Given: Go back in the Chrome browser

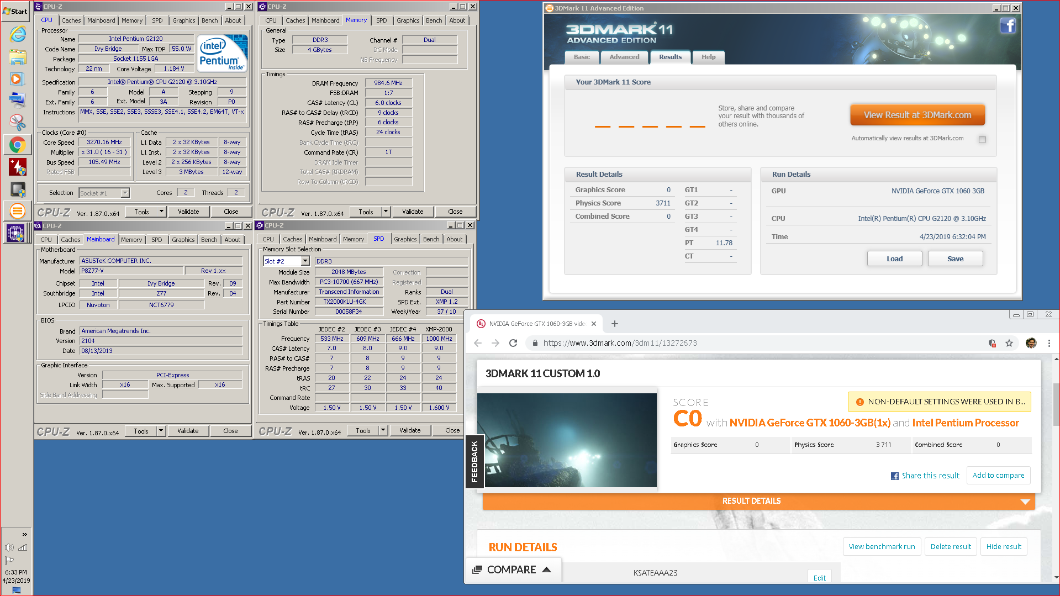Looking at the screenshot, I should tap(478, 343).
